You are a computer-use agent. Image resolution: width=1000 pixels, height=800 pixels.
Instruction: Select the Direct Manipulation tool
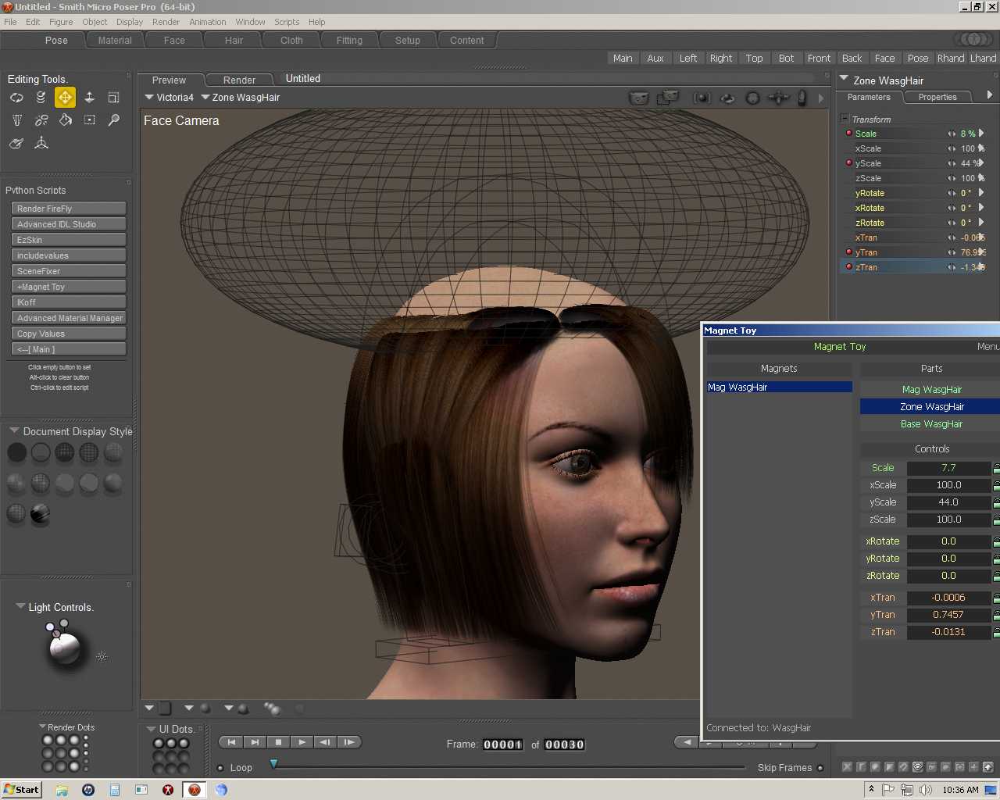coord(41,143)
